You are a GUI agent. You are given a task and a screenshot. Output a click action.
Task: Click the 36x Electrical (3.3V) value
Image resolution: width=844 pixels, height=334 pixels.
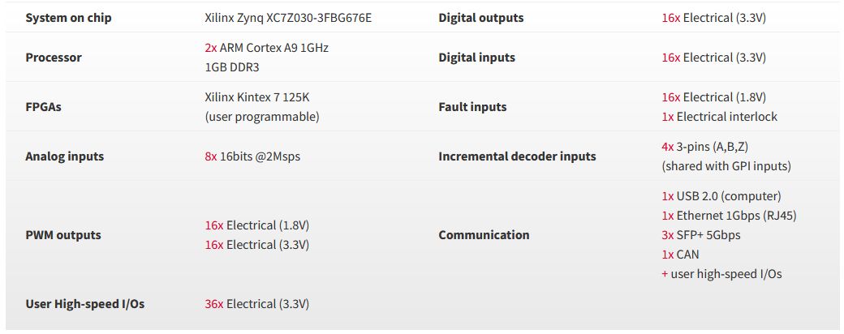coord(256,304)
